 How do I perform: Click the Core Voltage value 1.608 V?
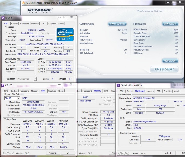pyautogui.click(x=49, y=40)
